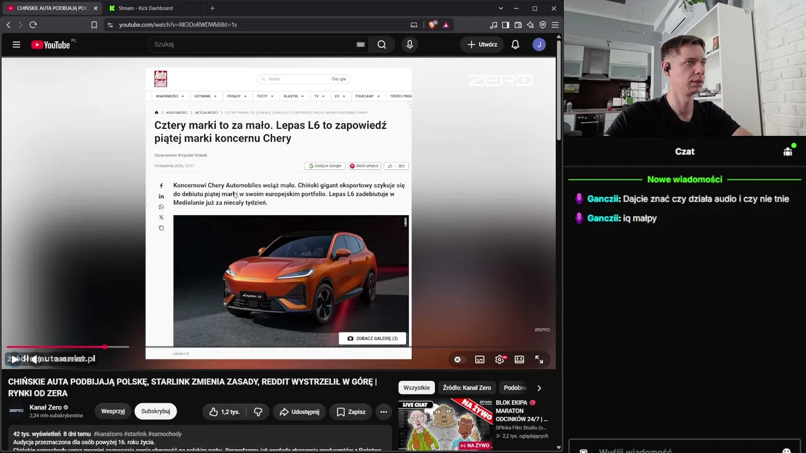Select the Wszystkie filter chip
806x453 pixels.
tap(417, 388)
